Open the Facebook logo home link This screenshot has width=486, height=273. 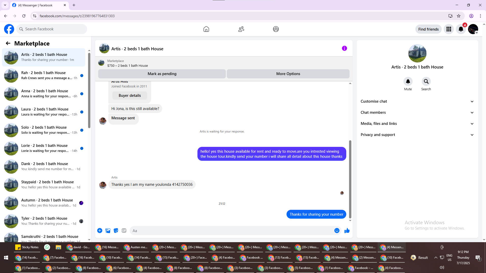coord(9,29)
